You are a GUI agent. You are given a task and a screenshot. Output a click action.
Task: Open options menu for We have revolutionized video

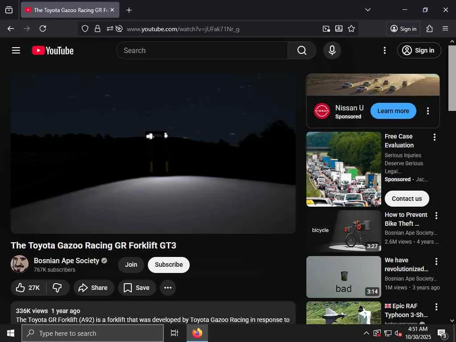pos(436,261)
